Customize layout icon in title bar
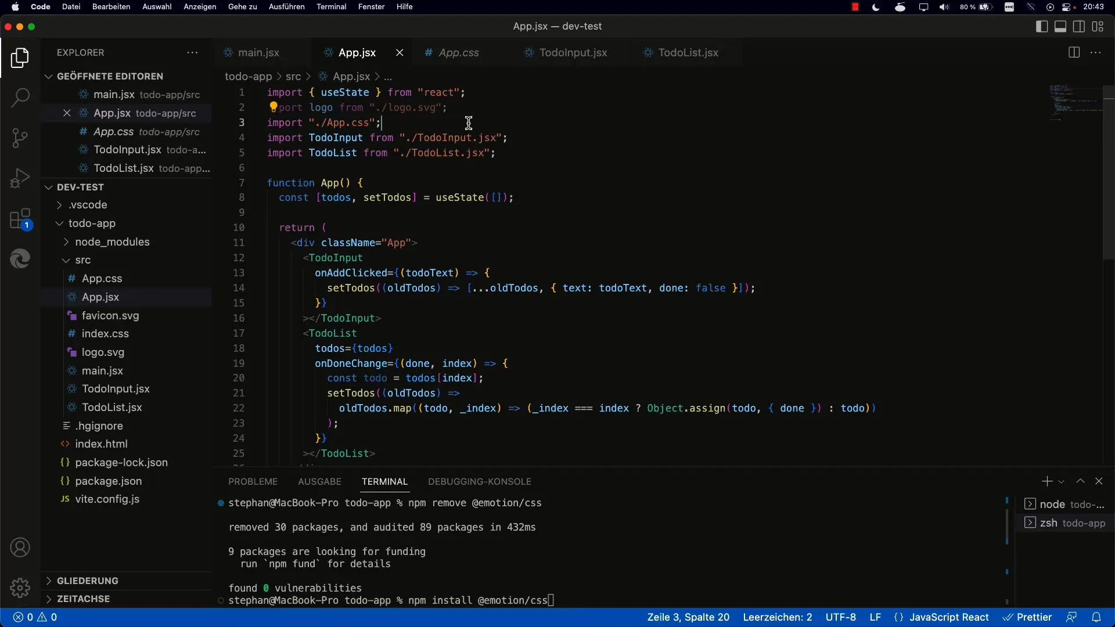 1098,26
